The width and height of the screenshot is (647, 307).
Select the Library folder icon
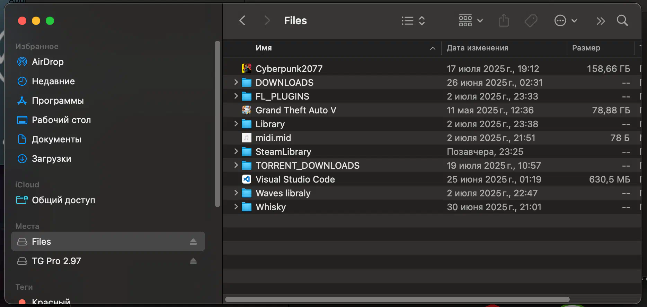pos(247,124)
